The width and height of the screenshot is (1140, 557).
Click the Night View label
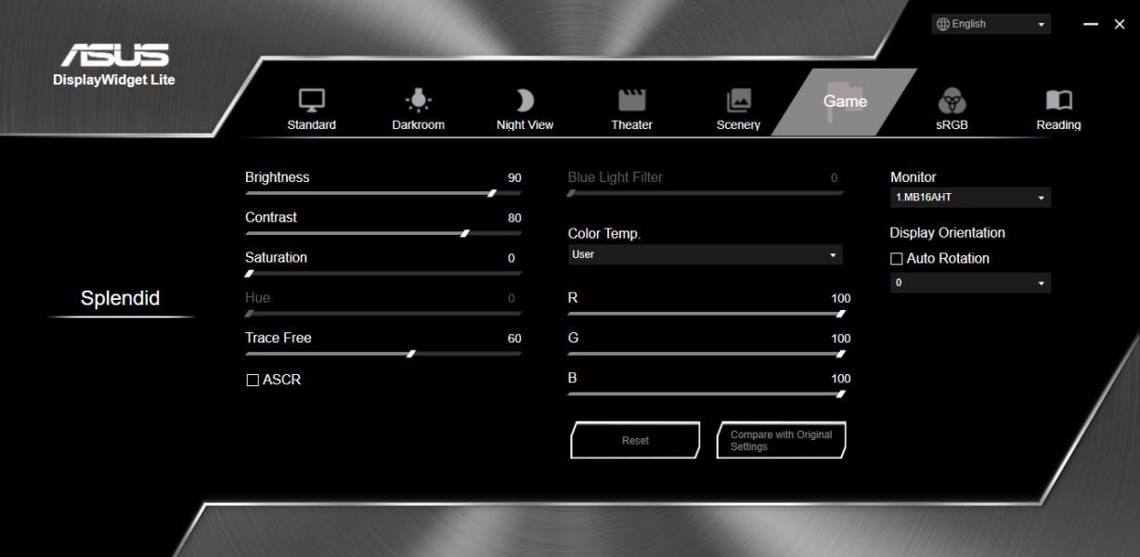click(x=525, y=125)
